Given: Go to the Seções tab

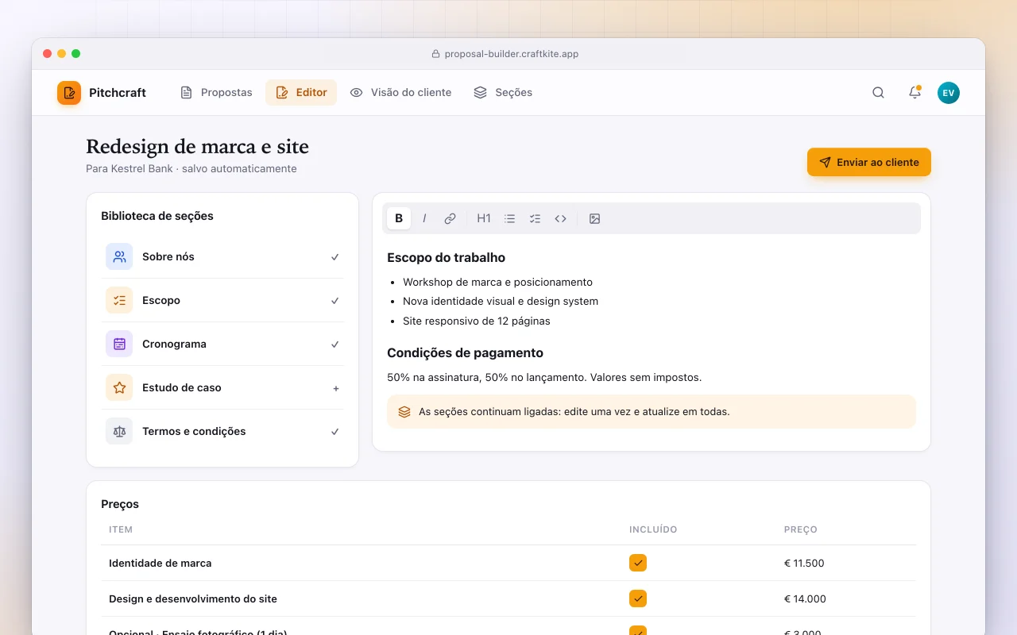Looking at the screenshot, I should pyautogui.click(x=503, y=93).
